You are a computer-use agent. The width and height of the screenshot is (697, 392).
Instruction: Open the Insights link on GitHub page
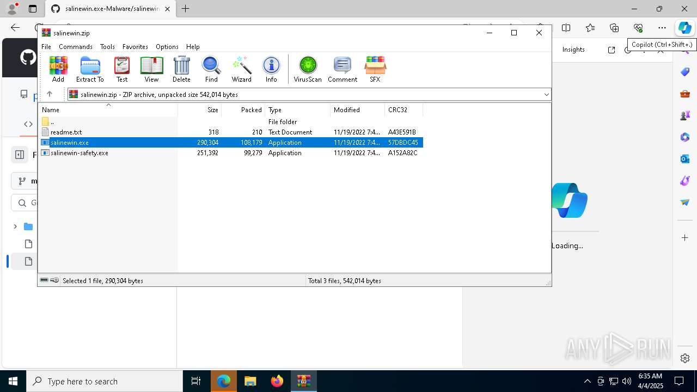573,50
